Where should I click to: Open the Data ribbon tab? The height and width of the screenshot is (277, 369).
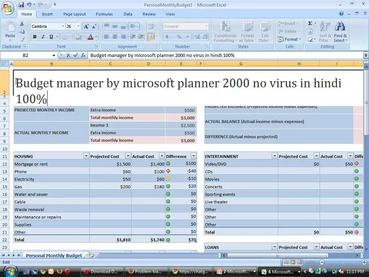pyautogui.click(x=128, y=14)
